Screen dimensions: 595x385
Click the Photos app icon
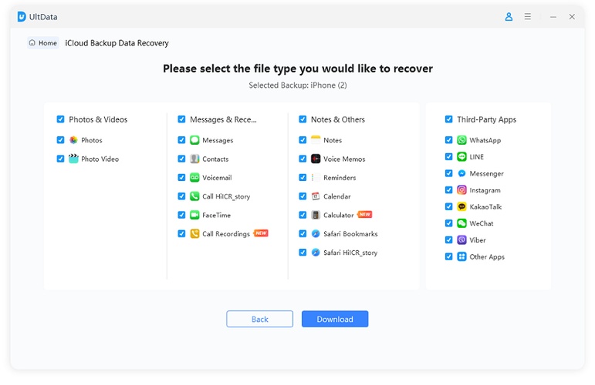tap(73, 140)
